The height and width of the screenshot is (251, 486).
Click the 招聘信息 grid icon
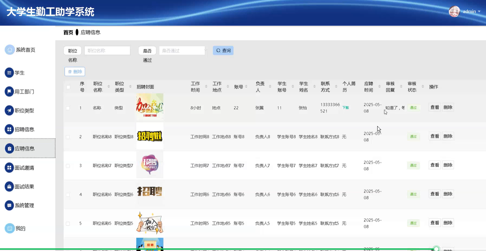coord(9,129)
